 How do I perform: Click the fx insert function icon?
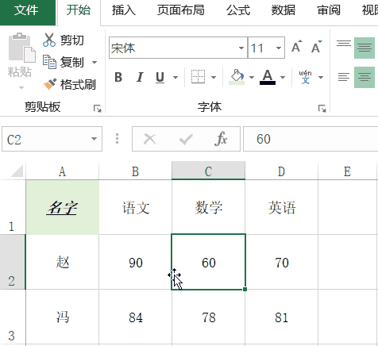221,139
